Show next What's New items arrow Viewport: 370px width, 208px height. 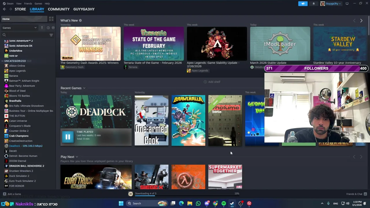361,21
